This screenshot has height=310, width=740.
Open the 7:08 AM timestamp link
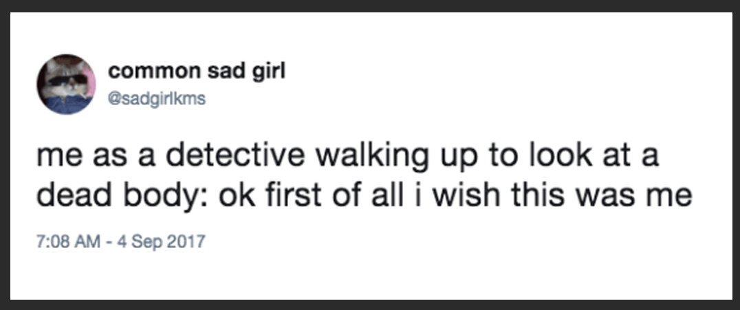[x=69, y=242]
